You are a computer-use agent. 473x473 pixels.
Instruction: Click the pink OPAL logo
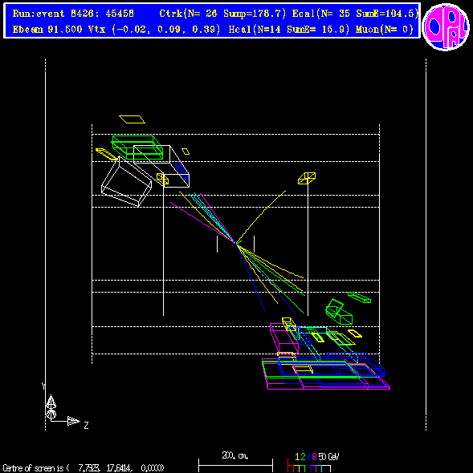[446, 26]
